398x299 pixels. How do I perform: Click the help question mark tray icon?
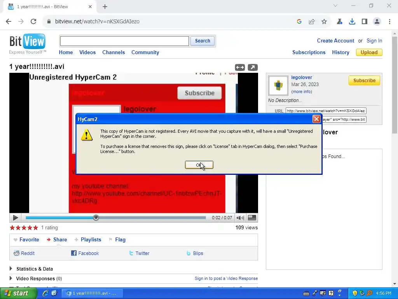[x=331, y=293]
